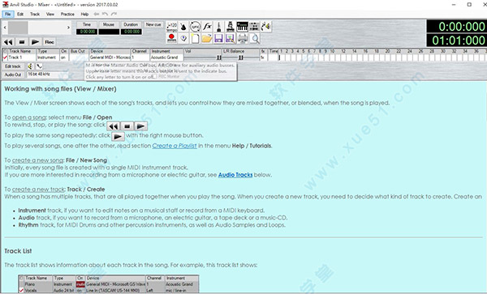Show the piano keyboard icon
Viewport: 487px width, 294px height.
242,27
